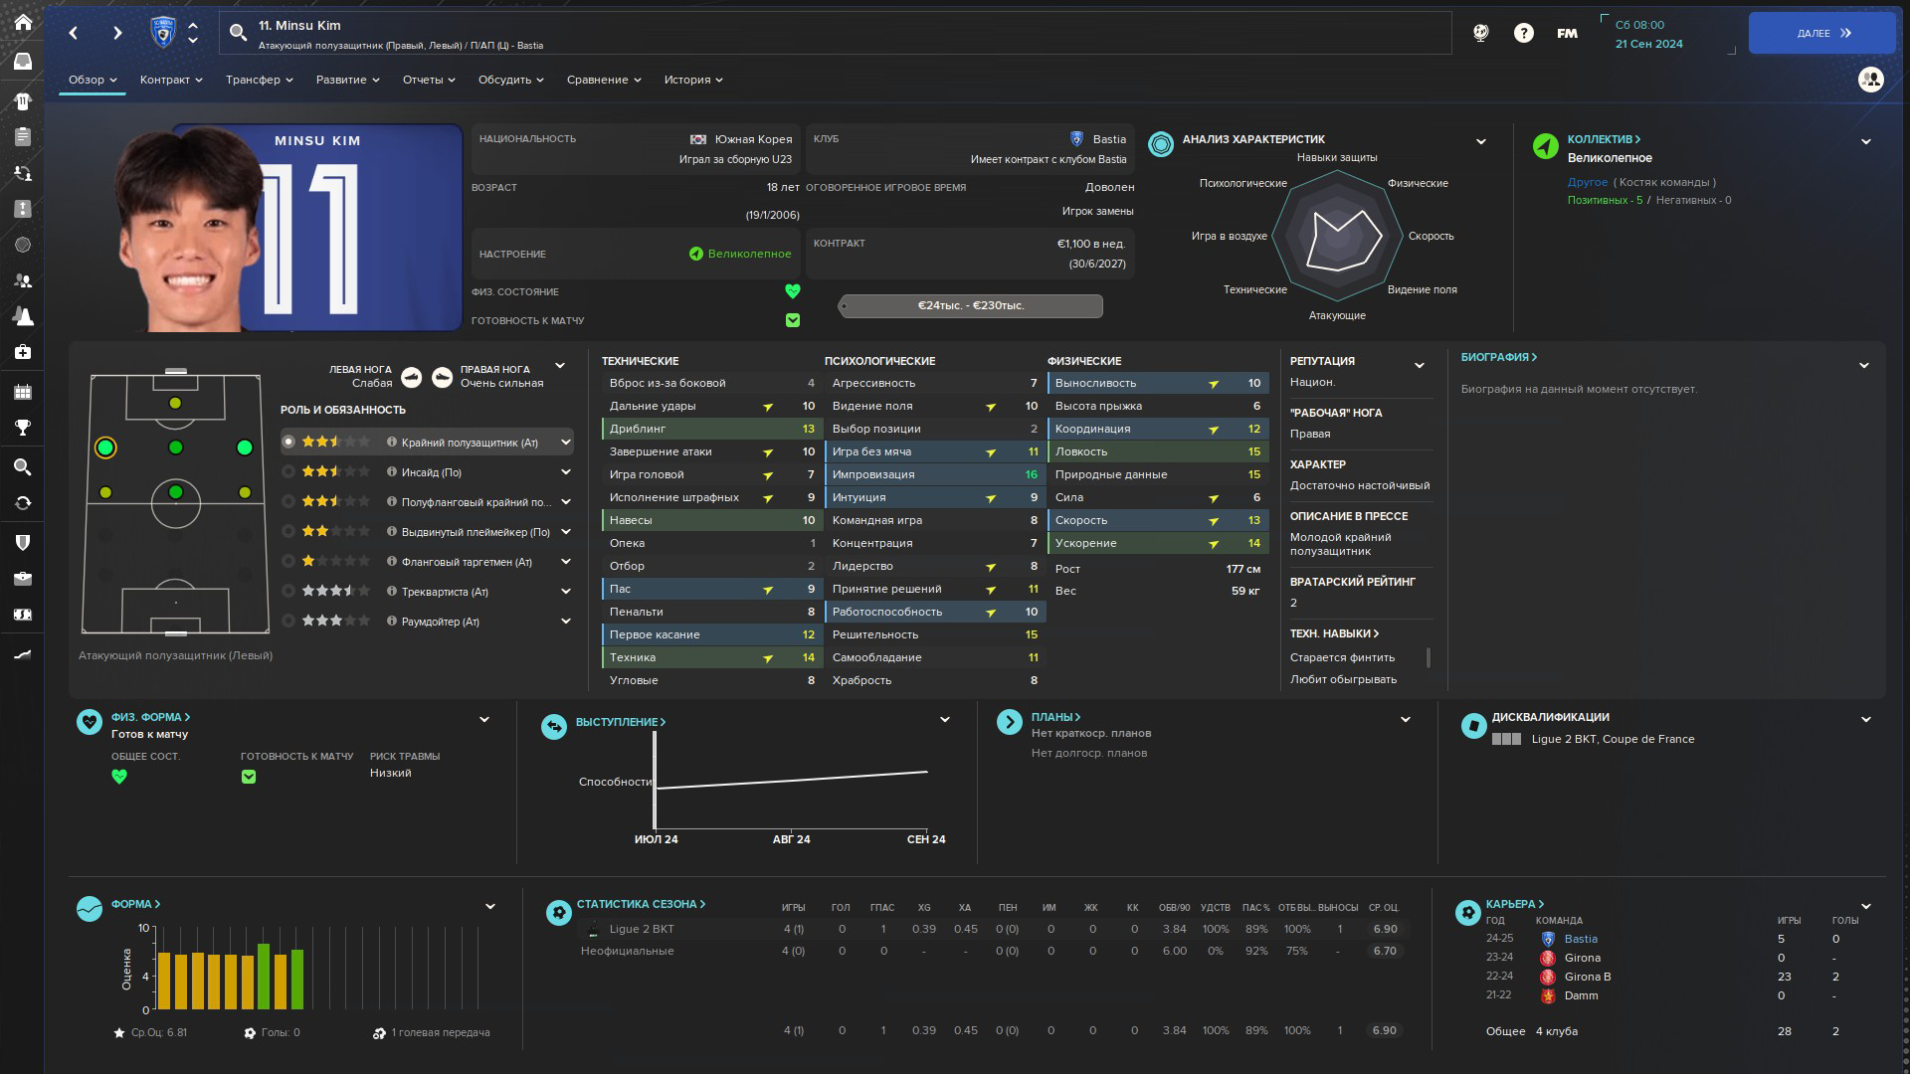1910x1074 pixels.
Task: Click the Bastia club badge icon
Action: pyautogui.click(x=162, y=33)
